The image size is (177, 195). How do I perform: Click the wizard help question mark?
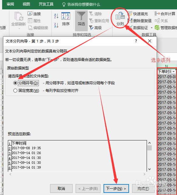[x=136, y=41]
